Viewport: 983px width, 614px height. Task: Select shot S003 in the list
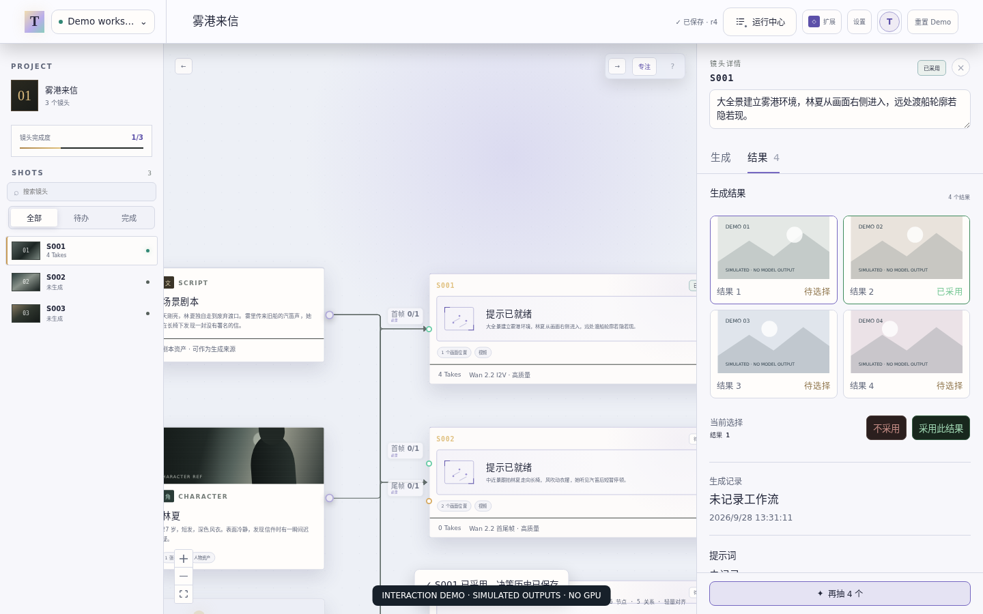click(x=81, y=313)
